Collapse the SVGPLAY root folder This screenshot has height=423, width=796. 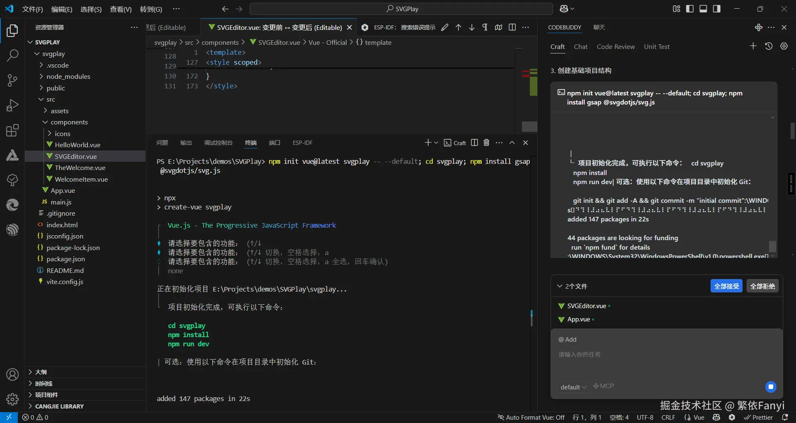30,42
